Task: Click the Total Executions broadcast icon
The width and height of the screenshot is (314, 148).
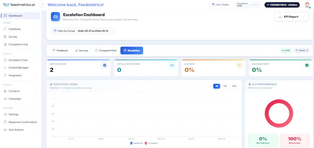Action: (172, 65)
